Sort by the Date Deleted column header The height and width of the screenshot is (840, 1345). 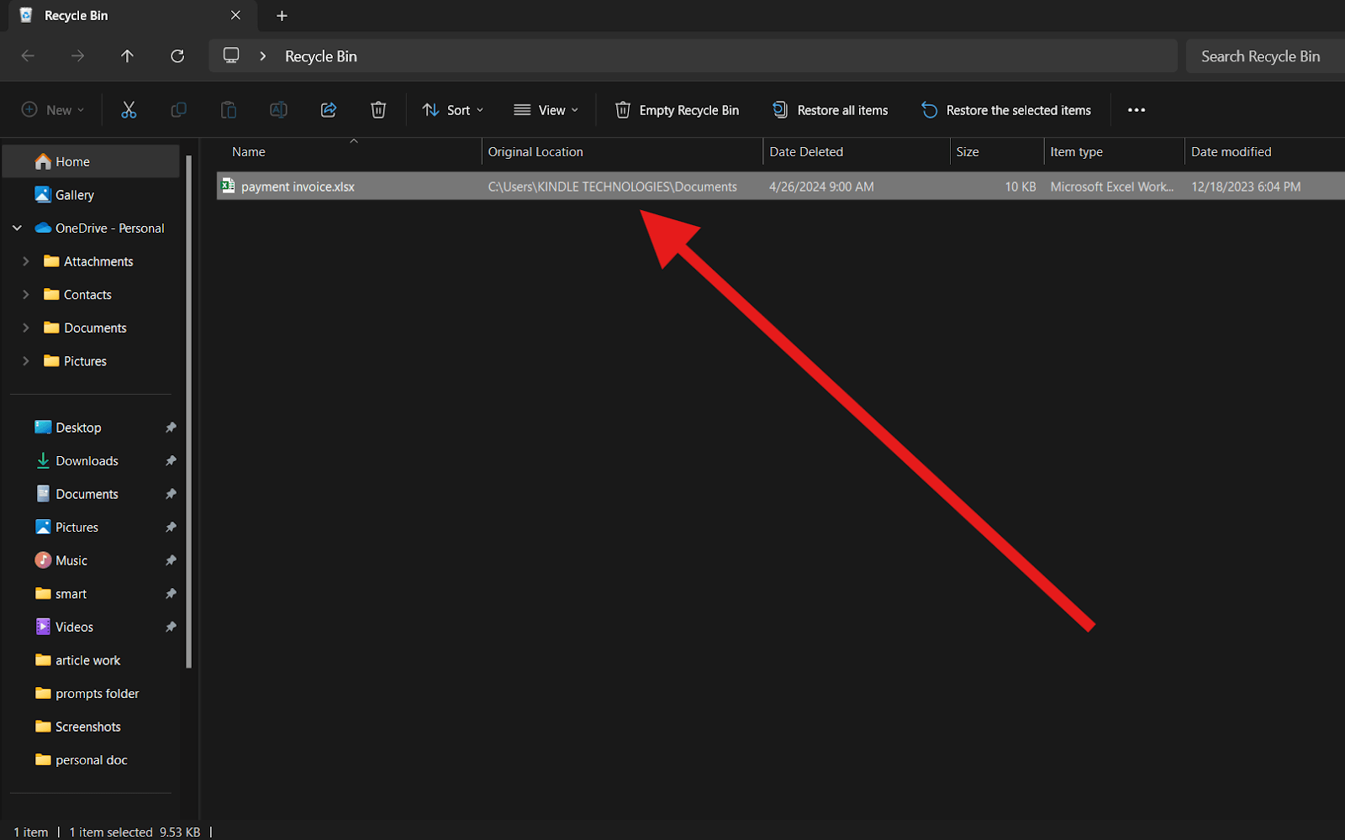[x=805, y=152]
